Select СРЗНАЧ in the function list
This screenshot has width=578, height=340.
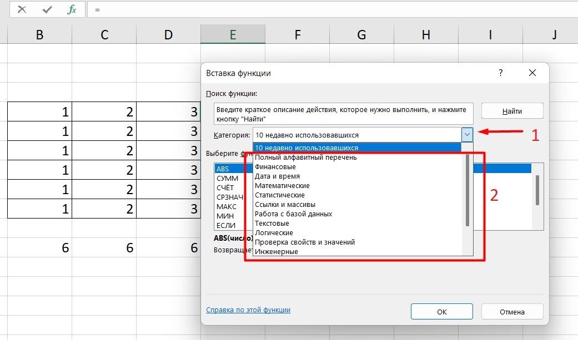point(230,197)
